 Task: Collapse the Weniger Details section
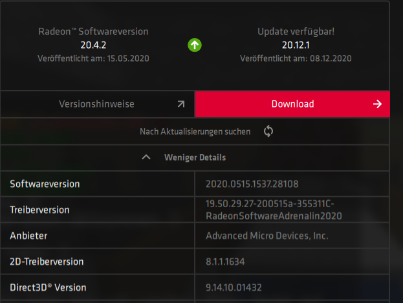(195, 157)
